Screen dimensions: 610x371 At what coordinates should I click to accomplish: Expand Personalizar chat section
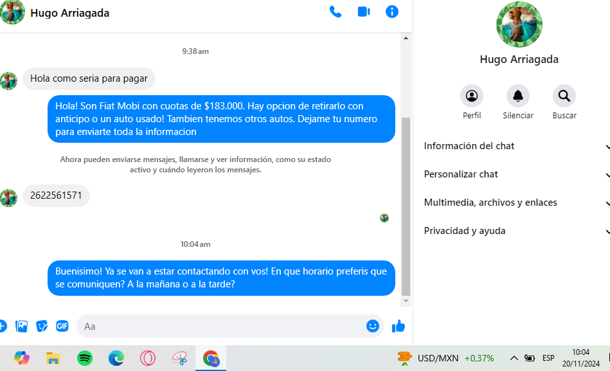pos(514,174)
